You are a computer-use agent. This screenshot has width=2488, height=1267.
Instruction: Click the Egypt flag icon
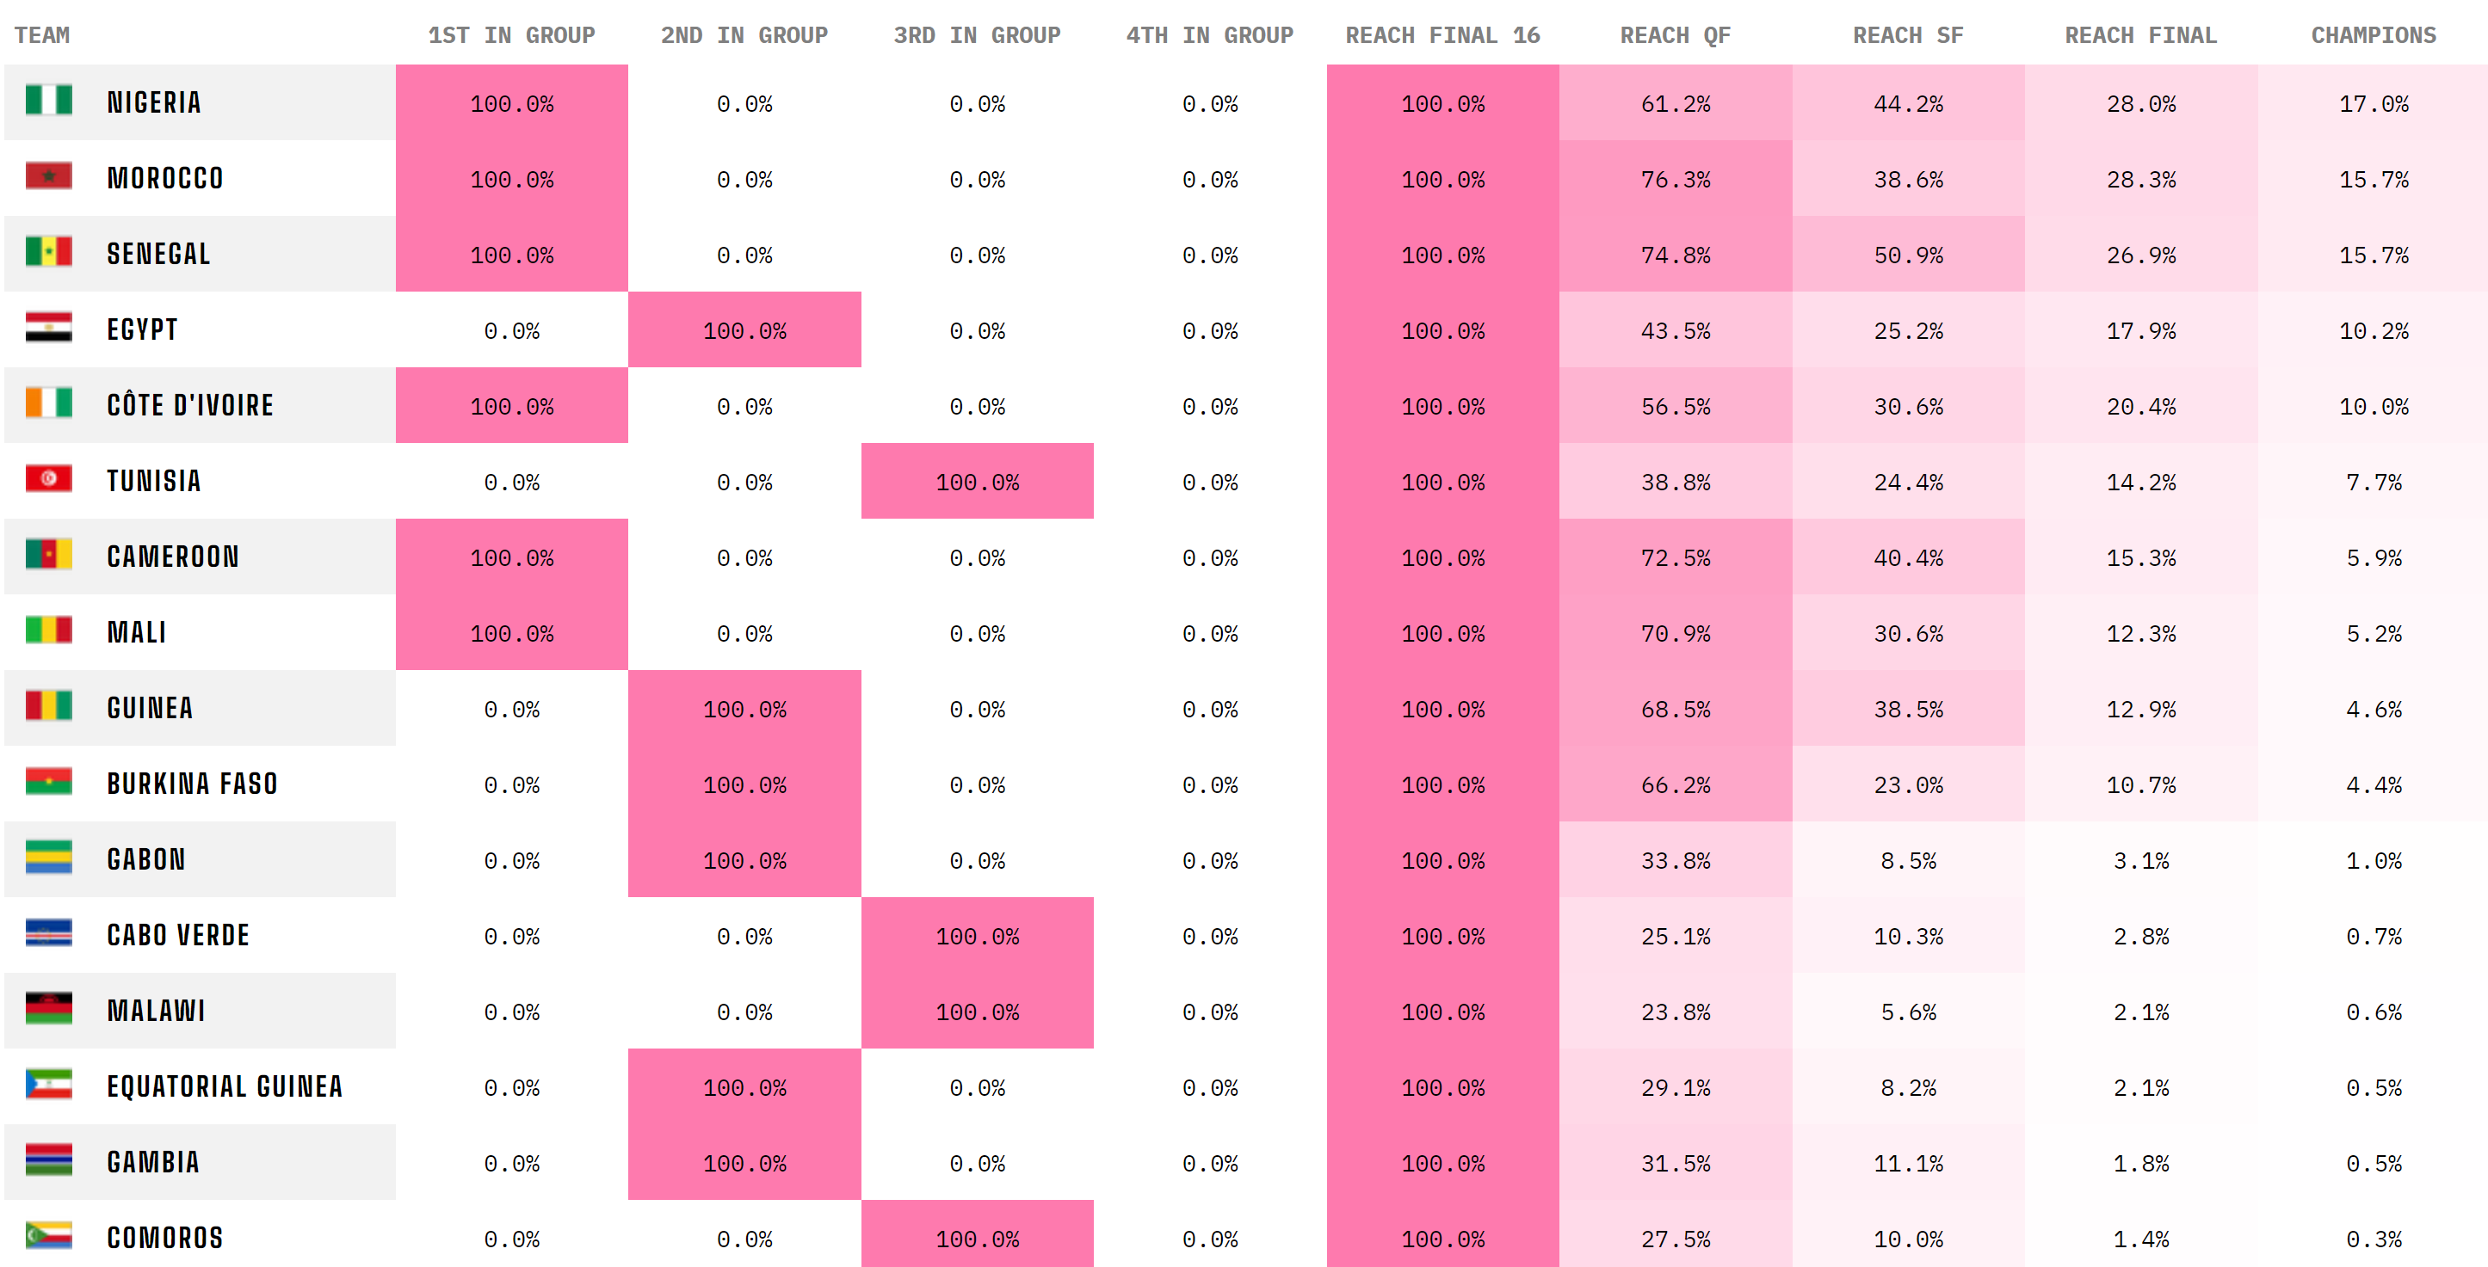tap(48, 328)
